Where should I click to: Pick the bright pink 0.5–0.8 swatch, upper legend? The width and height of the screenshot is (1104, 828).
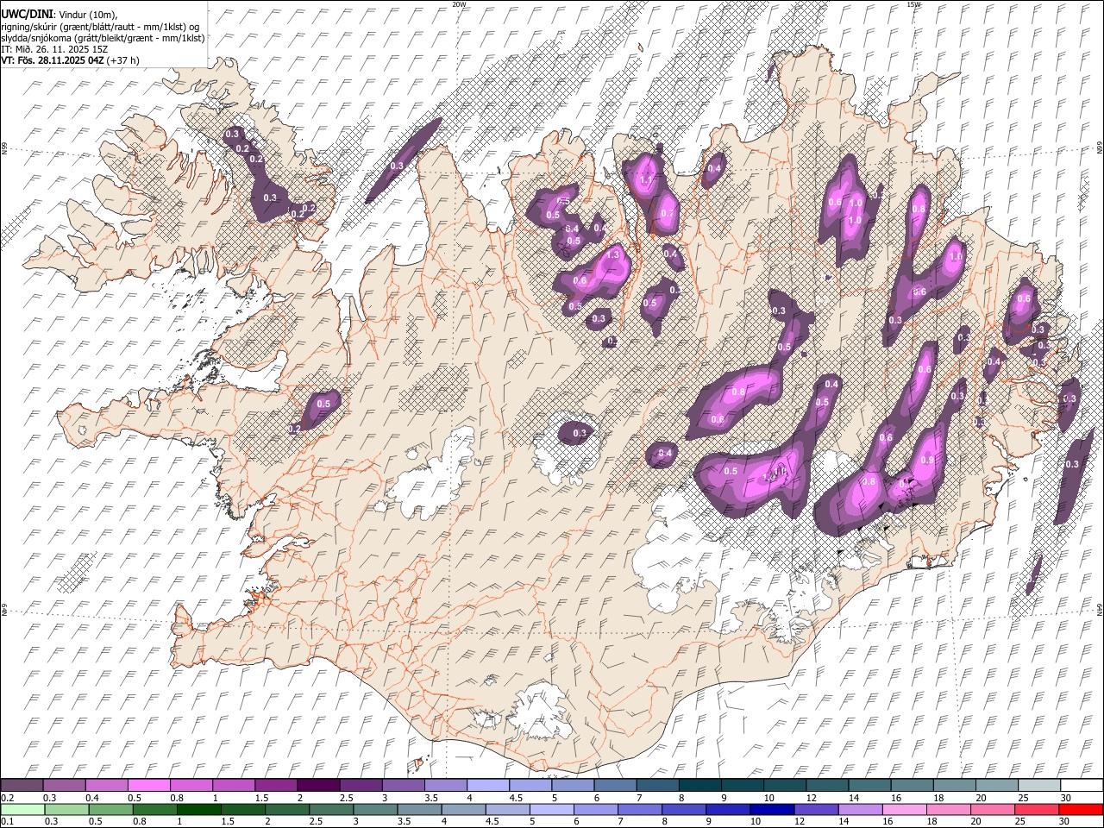pyautogui.click(x=149, y=786)
